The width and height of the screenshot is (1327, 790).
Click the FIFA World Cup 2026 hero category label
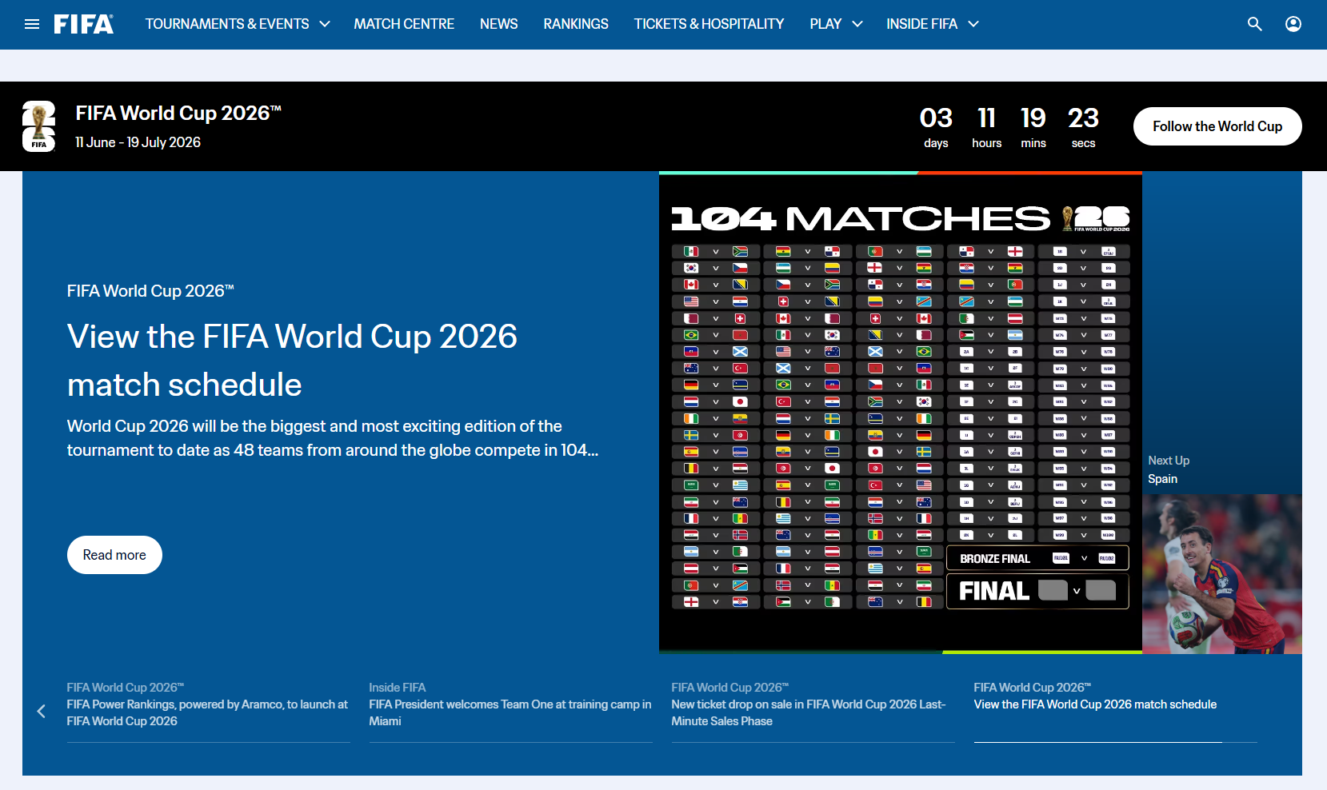click(150, 291)
